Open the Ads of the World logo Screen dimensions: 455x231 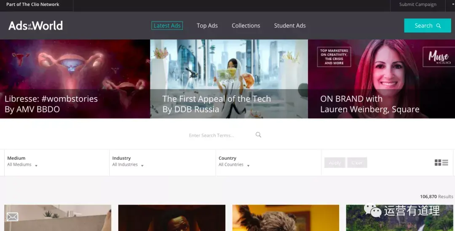click(x=35, y=26)
